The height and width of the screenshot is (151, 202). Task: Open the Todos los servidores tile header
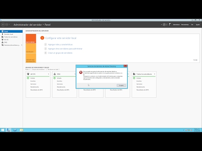(x=144, y=74)
